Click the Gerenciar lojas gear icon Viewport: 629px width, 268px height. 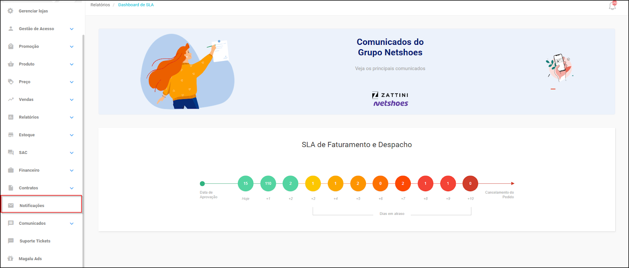pyautogui.click(x=11, y=11)
